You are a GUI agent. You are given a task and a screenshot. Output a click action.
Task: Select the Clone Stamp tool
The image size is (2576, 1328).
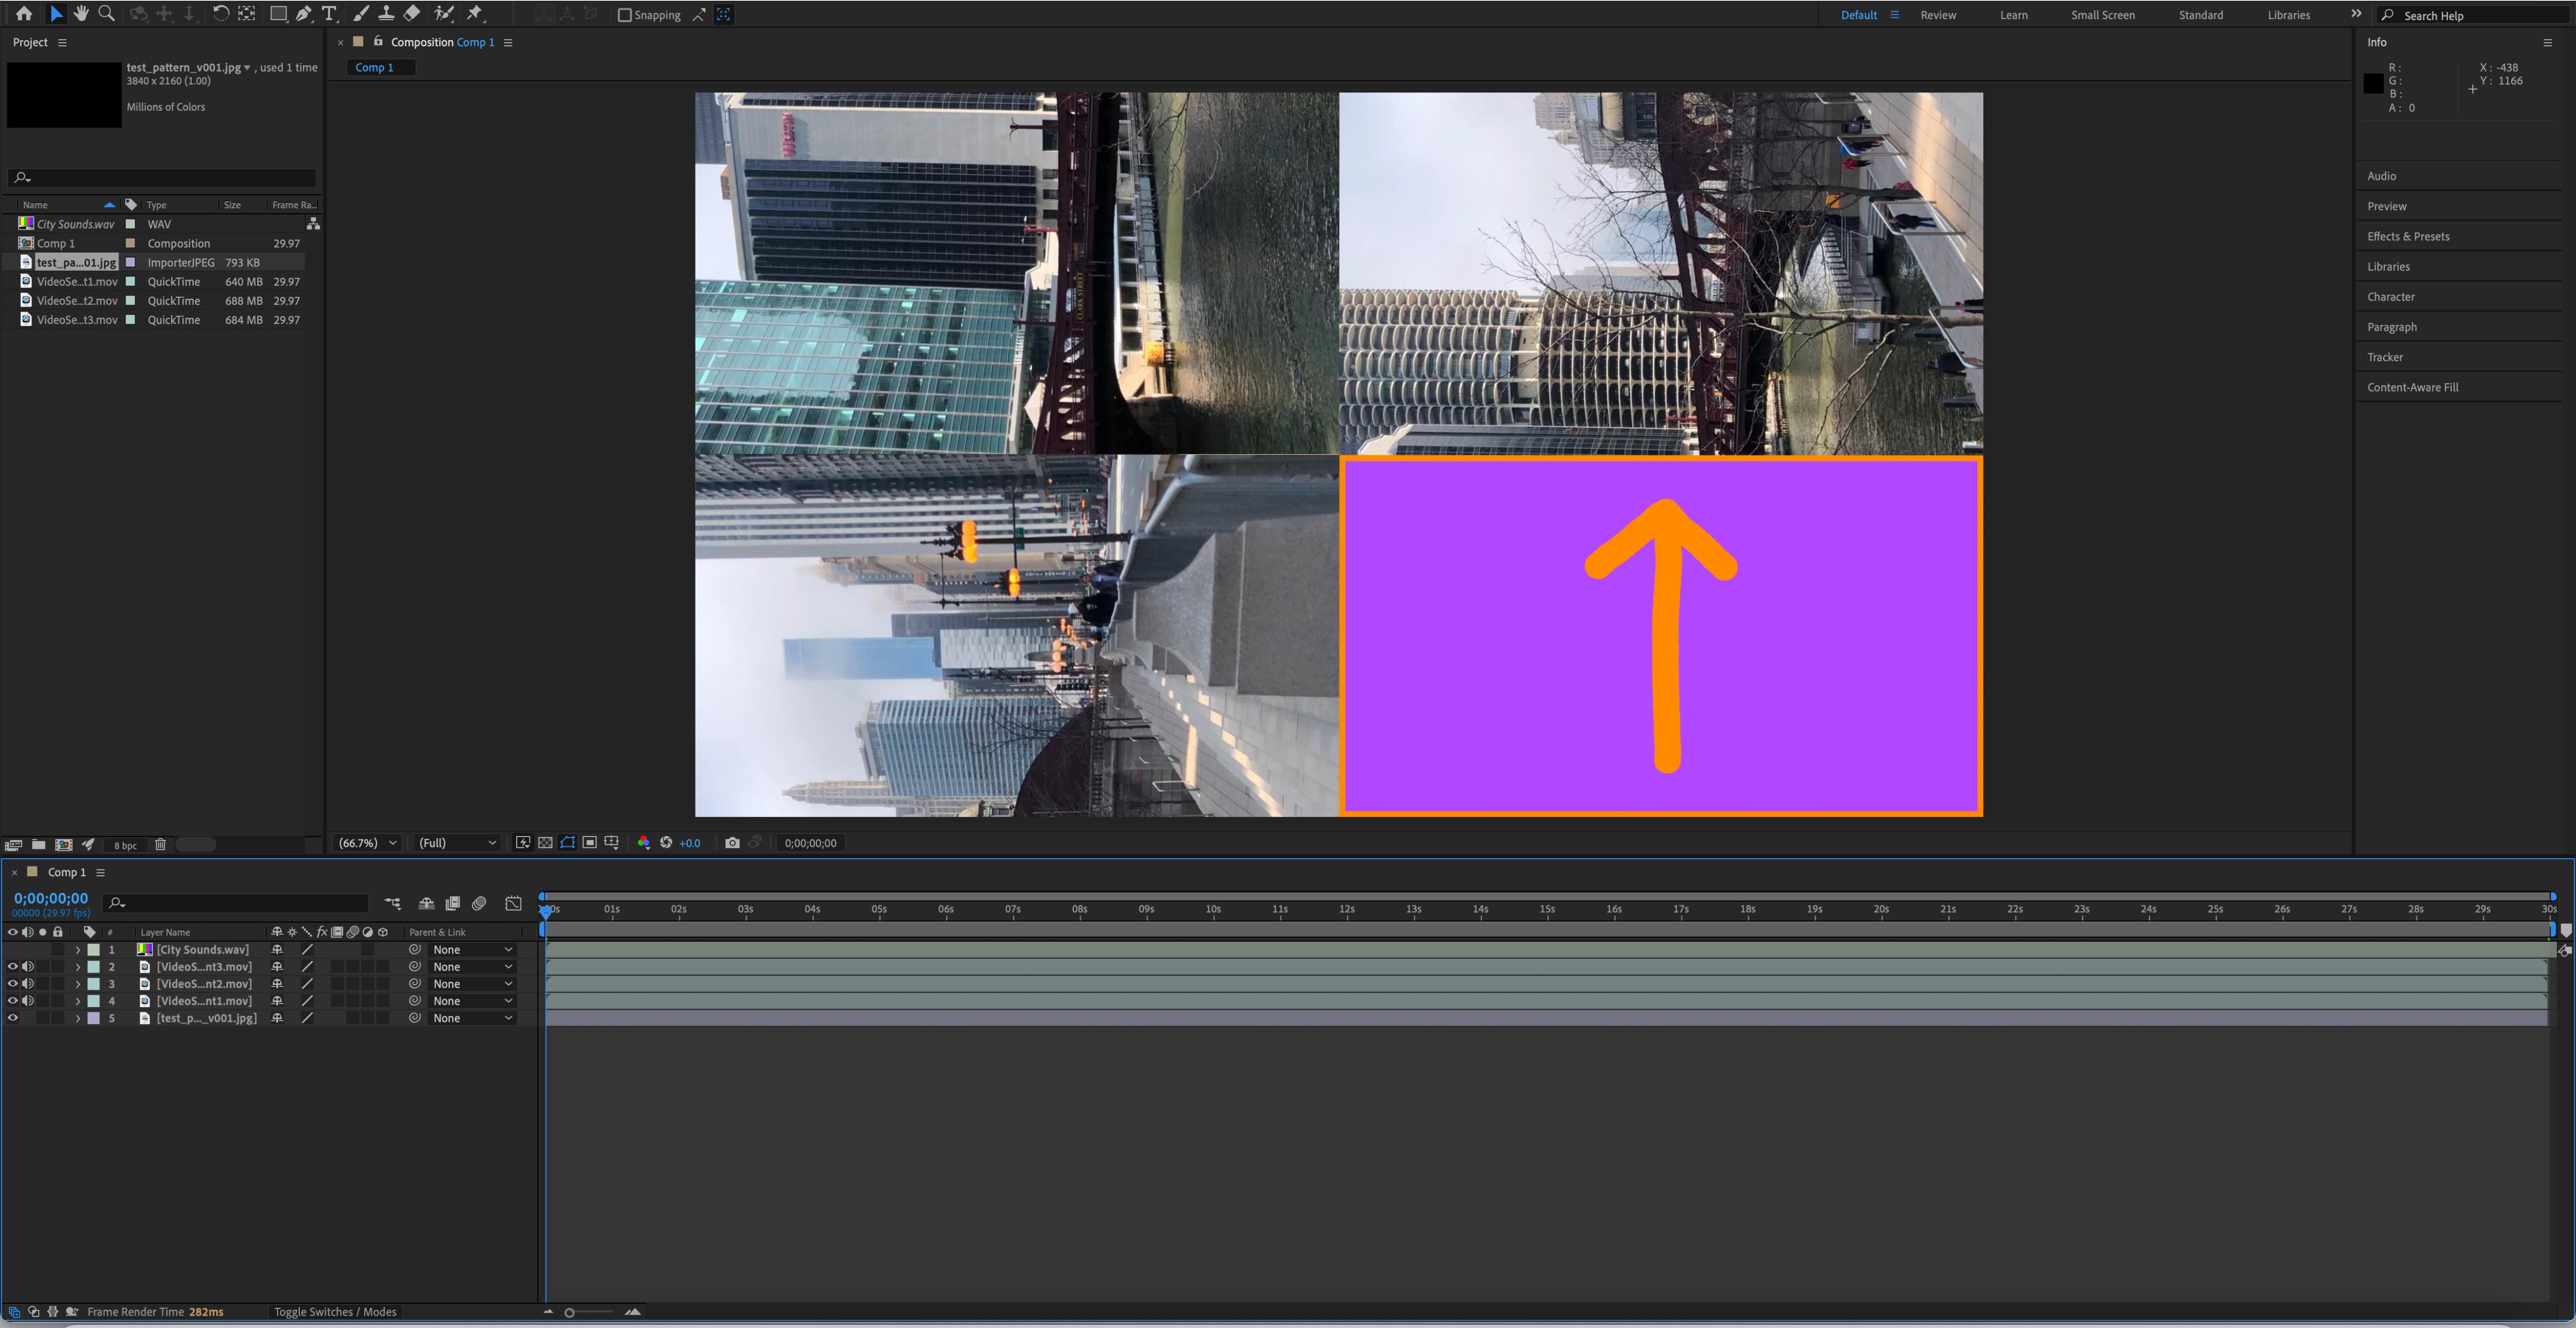click(x=386, y=14)
